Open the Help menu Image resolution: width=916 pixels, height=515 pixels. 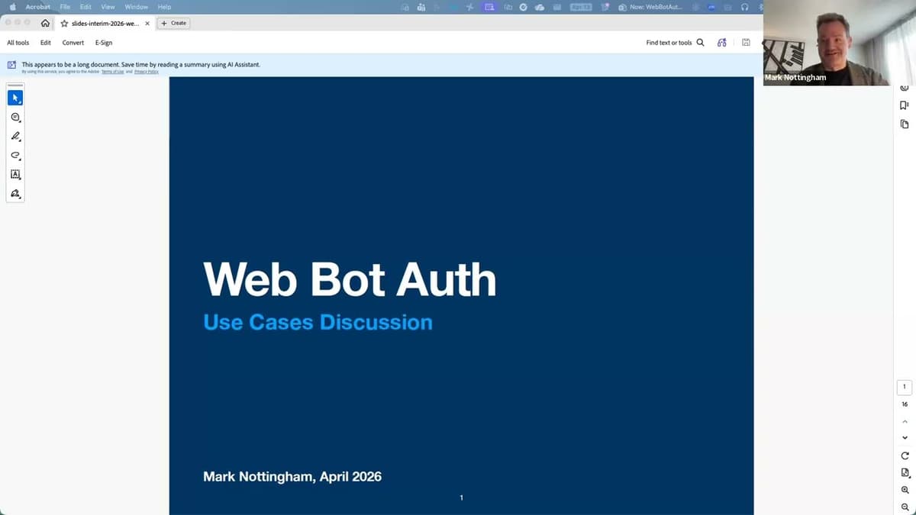click(164, 7)
